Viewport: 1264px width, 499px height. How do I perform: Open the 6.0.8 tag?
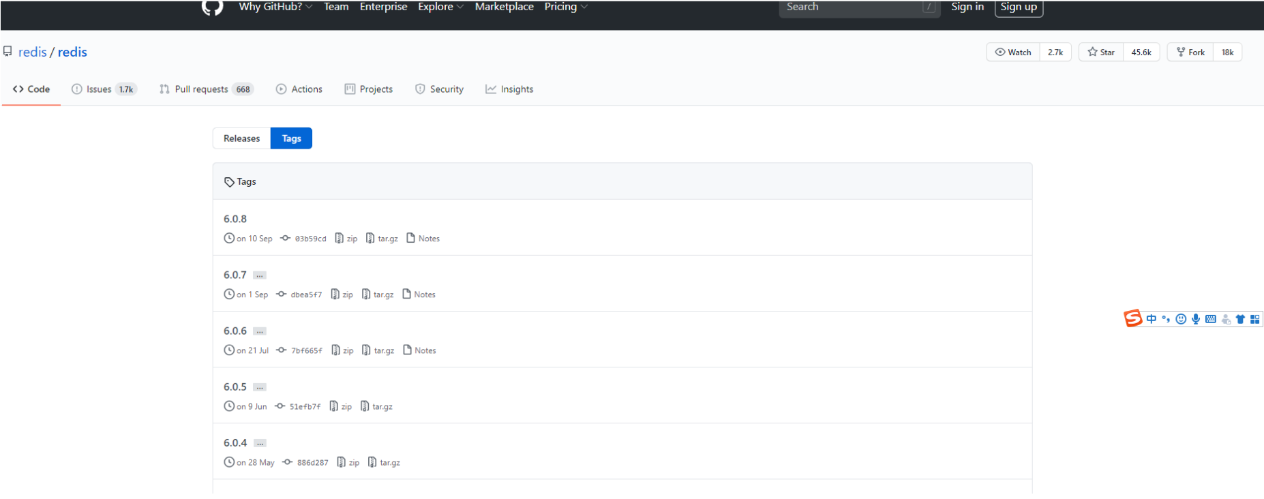click(x=235, y=219)
